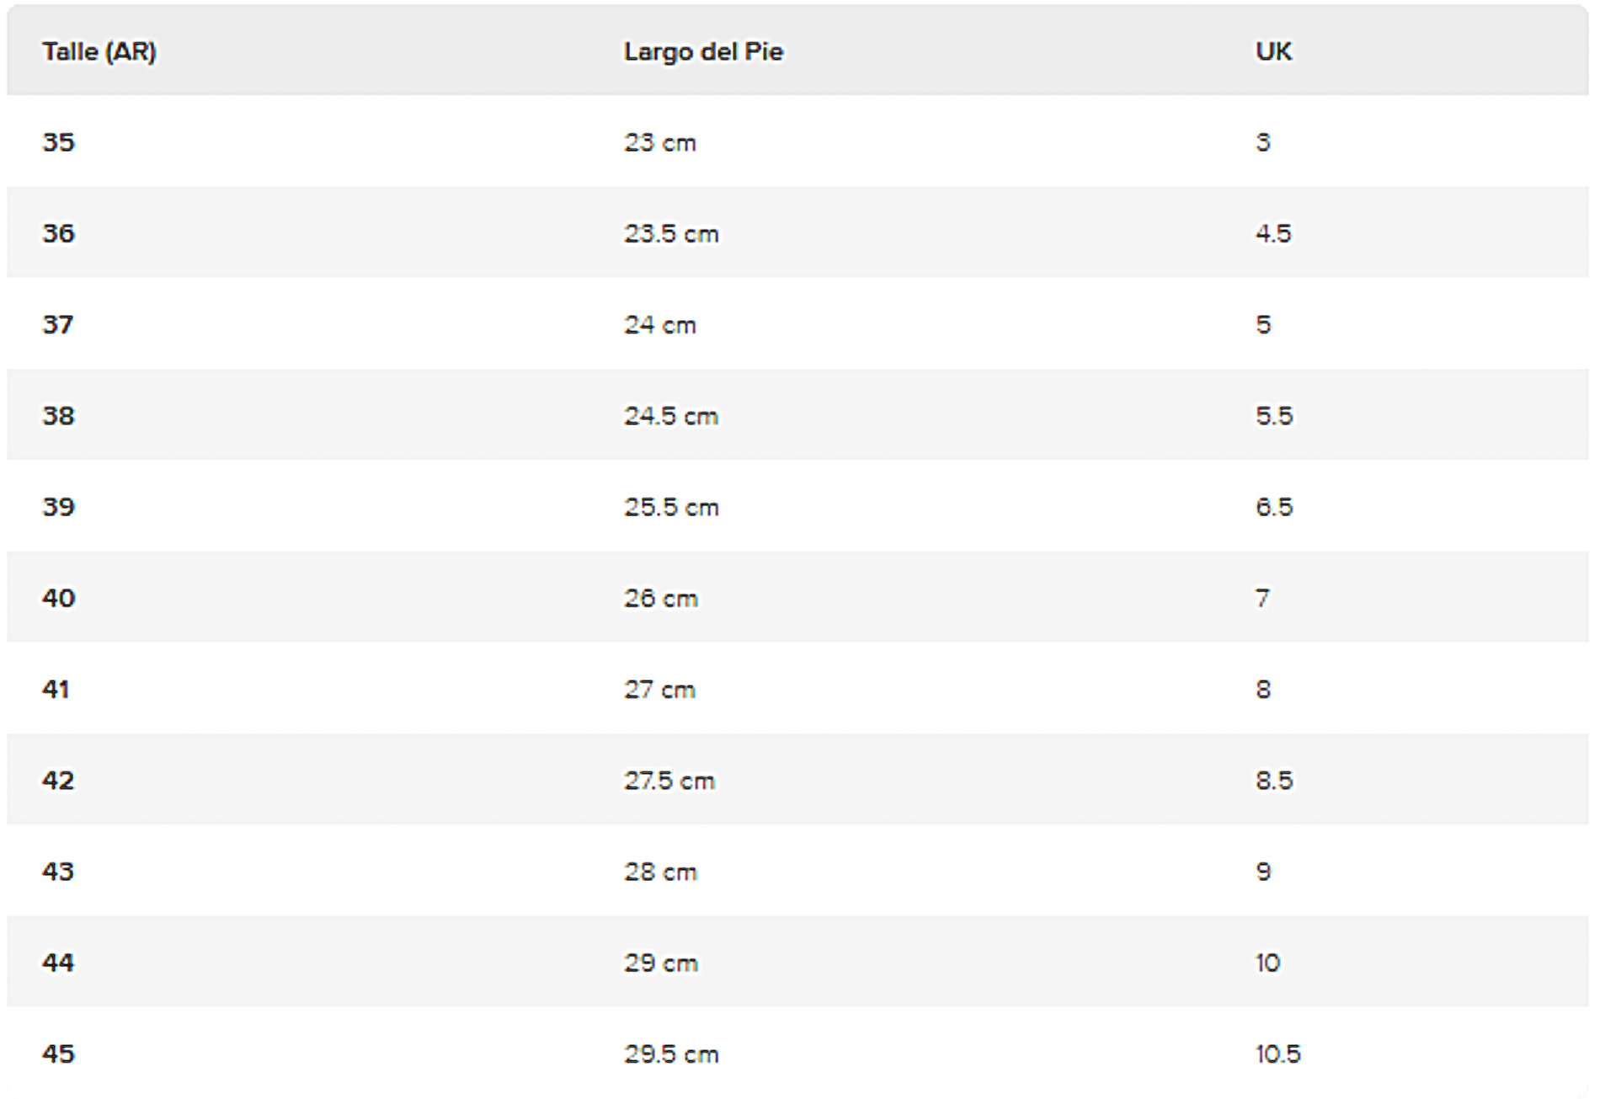Select size 40 row label
The width and height of the screenshot is (1600, 1099).
click(x=58, y=598)
